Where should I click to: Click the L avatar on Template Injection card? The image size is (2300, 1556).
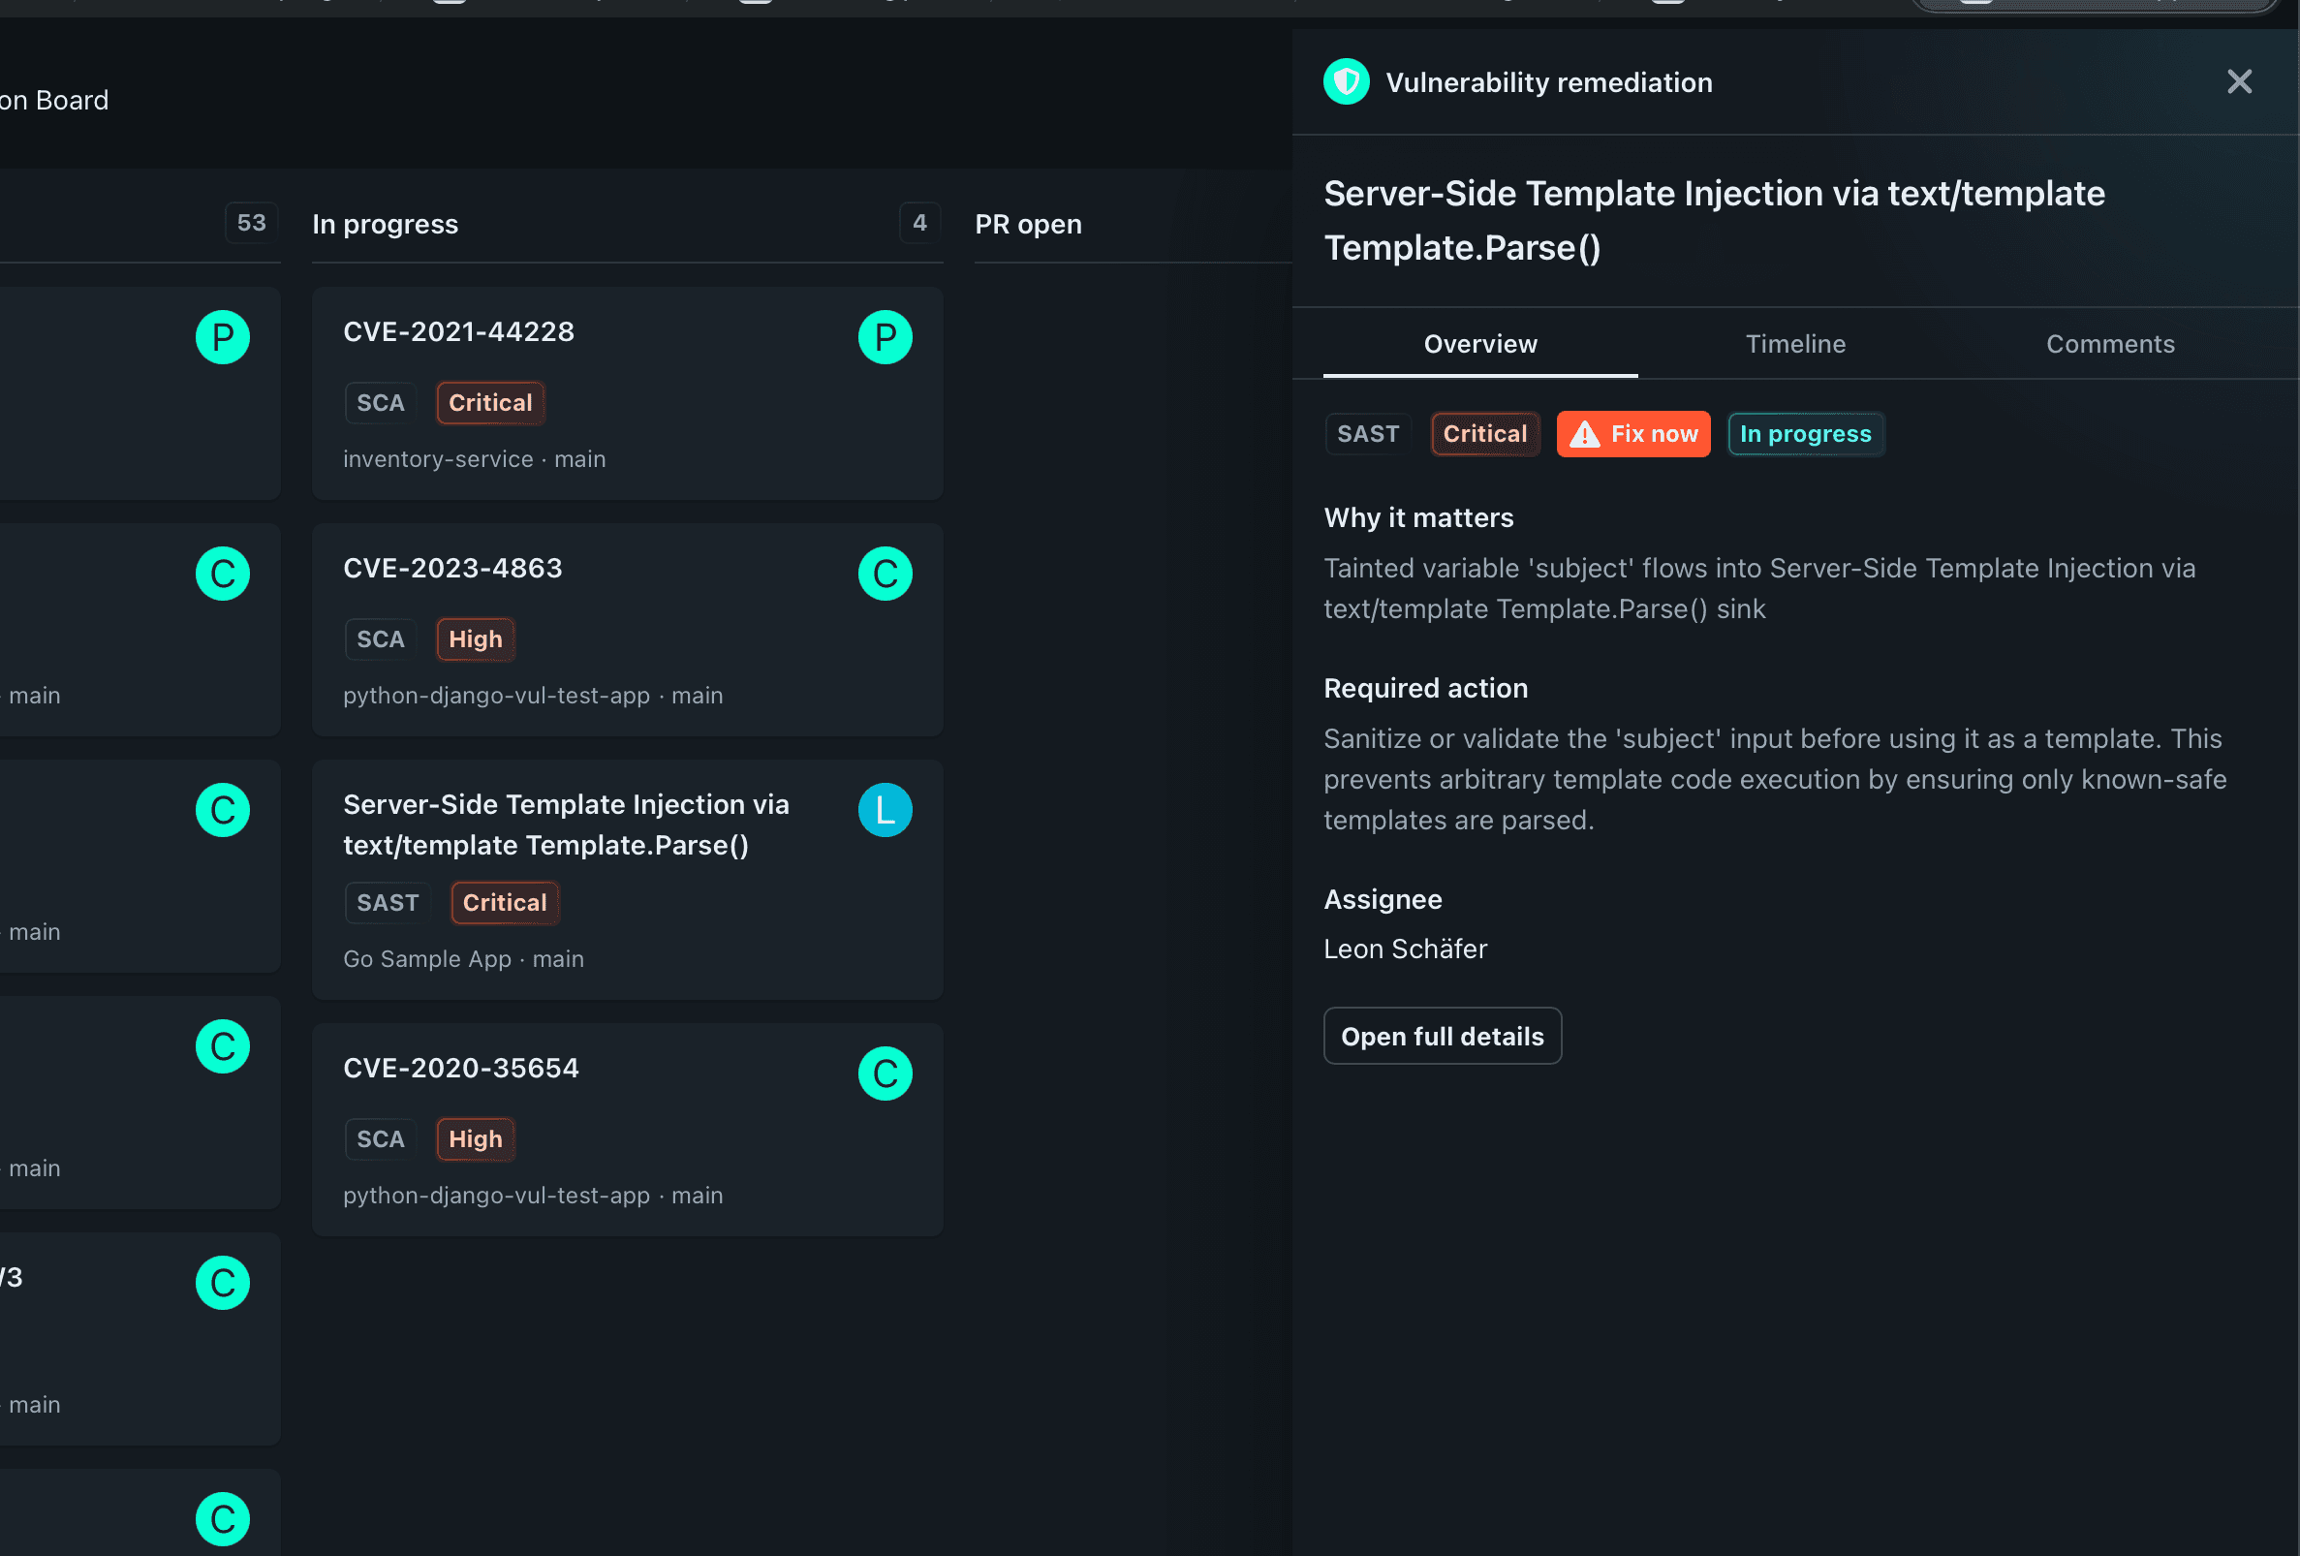pos(885,811)
